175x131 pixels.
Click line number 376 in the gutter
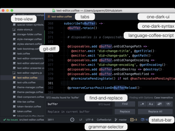[x=50, y=60]
